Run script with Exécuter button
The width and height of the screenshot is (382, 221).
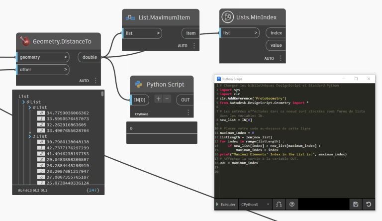coord(226,205)
